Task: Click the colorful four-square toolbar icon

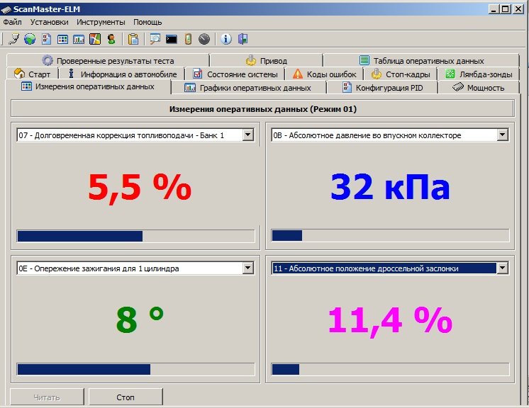Action: point(95,39)
